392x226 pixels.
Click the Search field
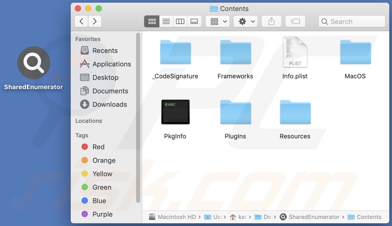tap(352, 21)
